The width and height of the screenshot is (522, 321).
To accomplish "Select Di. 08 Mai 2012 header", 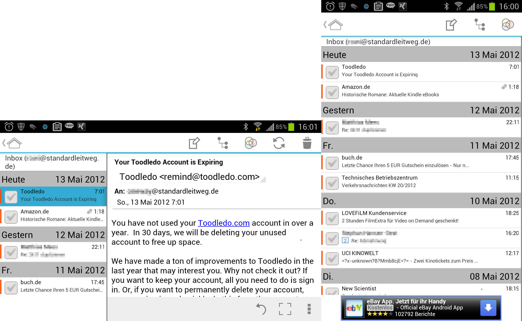I will [422, 276].
